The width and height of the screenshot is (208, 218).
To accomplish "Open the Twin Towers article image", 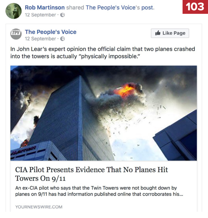I will pyautogui.click(x=103, y=113).
